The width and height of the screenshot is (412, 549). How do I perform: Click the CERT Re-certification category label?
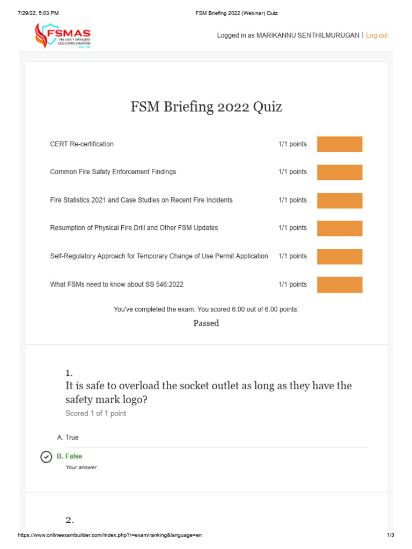coord(82,144)
